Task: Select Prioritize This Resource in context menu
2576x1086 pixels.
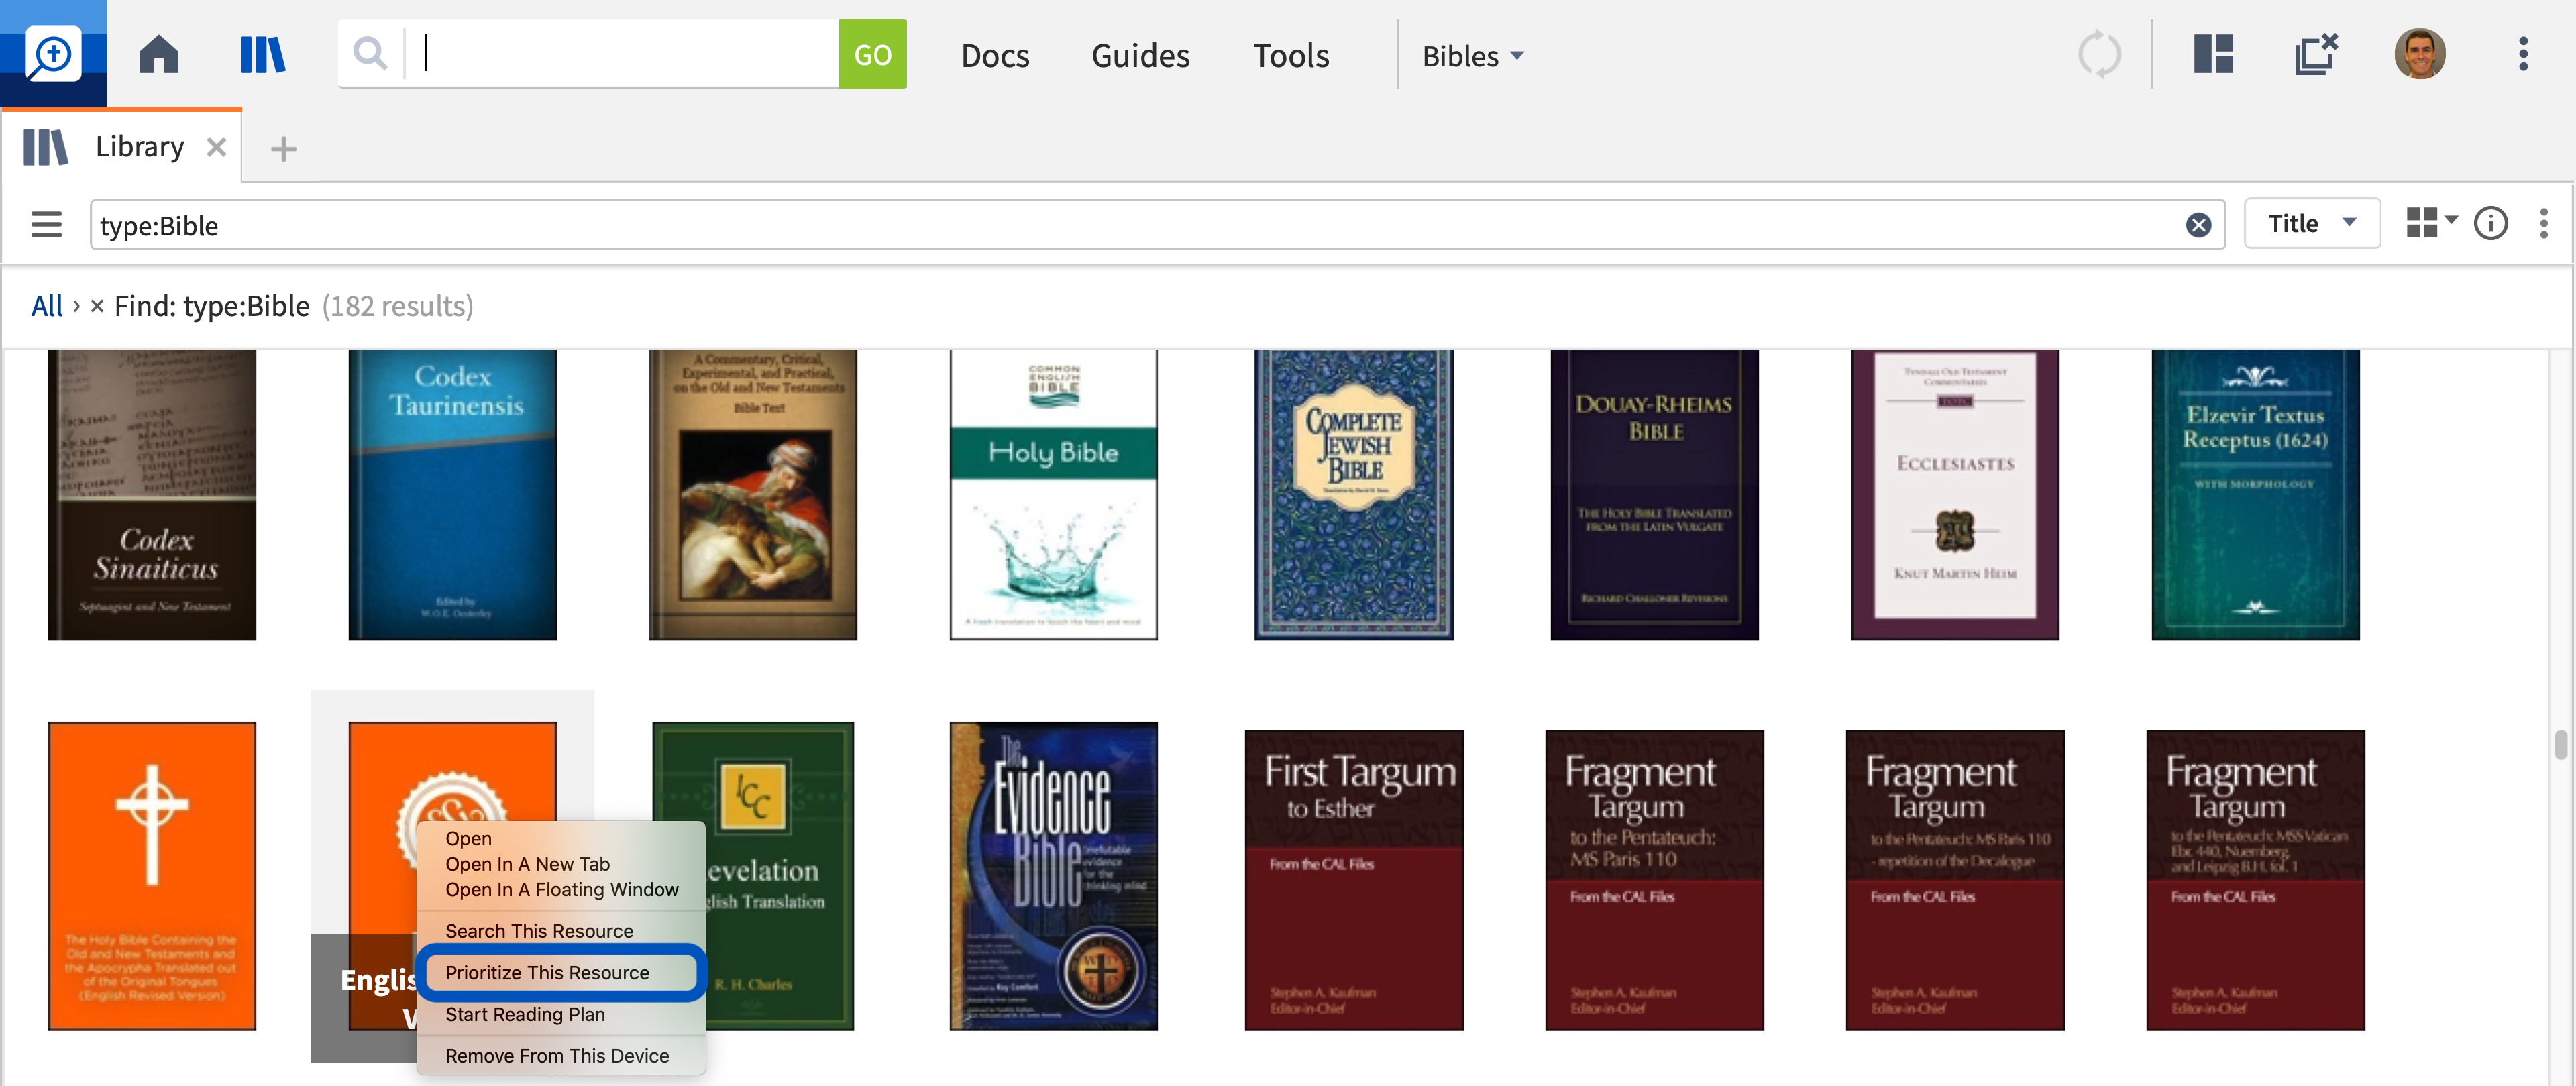Action: tap(560, 971)
